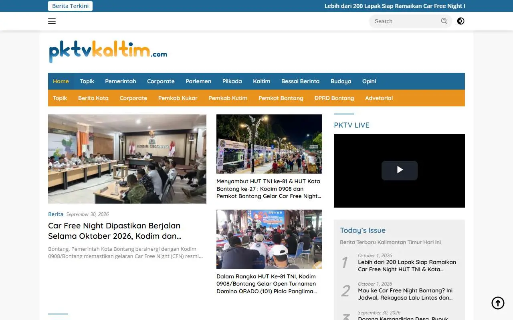This screenshot has width=513, height=320.
Task: Click the PKTV LIVE heading
Action: (x=351, y=125)
